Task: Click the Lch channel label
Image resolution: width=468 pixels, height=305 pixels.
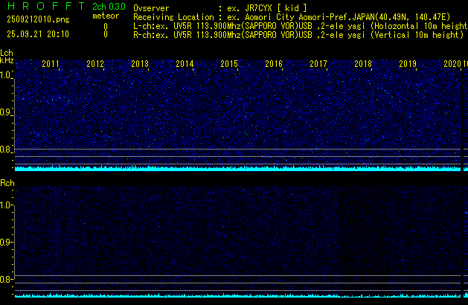Action: click(7, 53)
